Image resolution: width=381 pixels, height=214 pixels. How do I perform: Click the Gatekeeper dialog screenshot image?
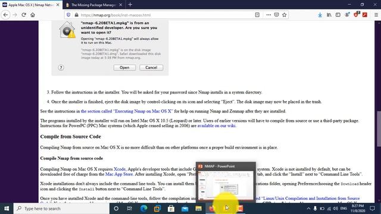(110, 48)
